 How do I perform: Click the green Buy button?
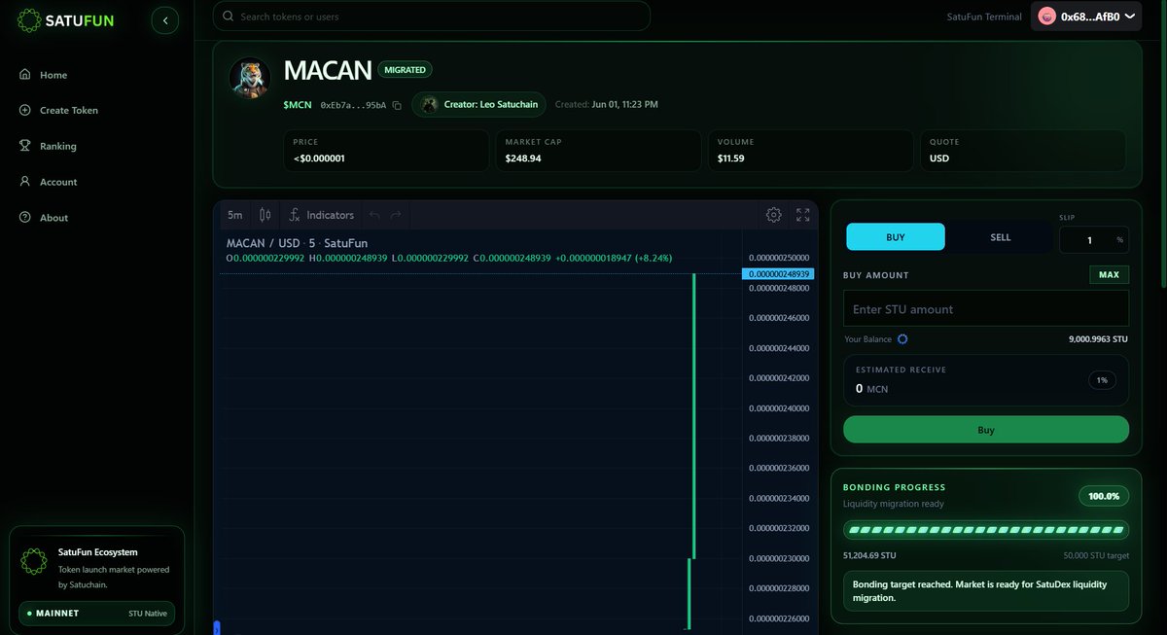click(x=986, y=430)
